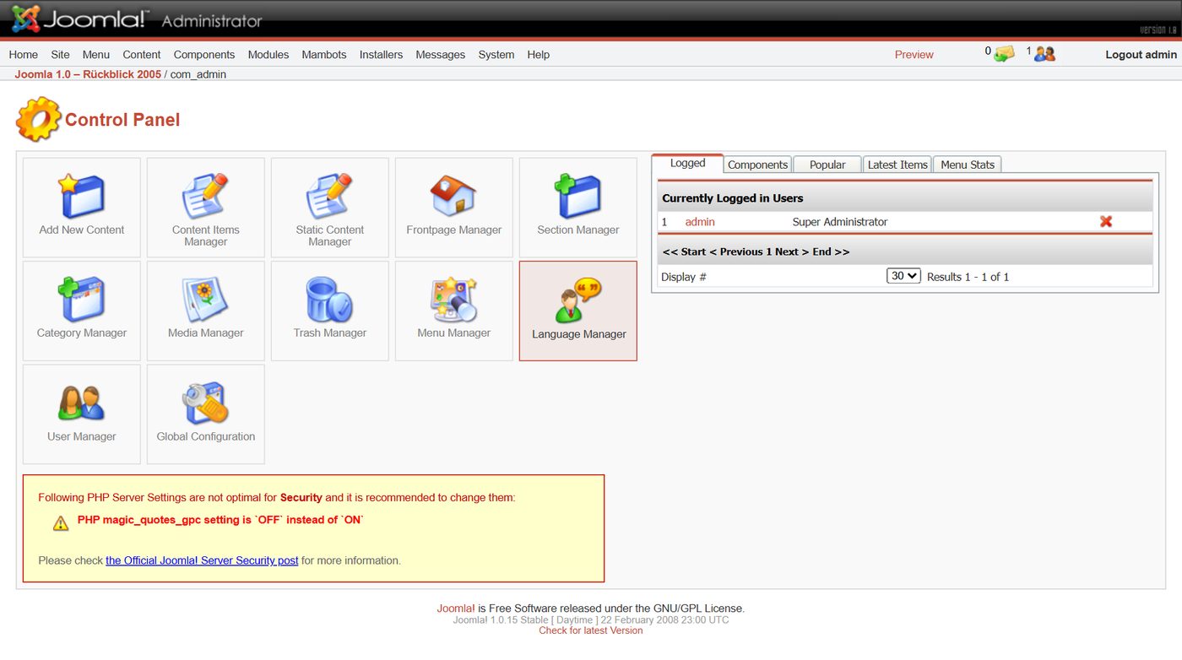The image size is (1182, 660).
Task: Switch to the Latest Items tab
Action: (x=897, y=165)
